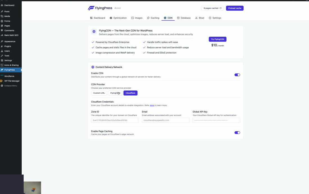Click the Database tab cylinder icon
The width and height of the screenshot is (309, 194).
pyautogui.click(x=178, y=18)
